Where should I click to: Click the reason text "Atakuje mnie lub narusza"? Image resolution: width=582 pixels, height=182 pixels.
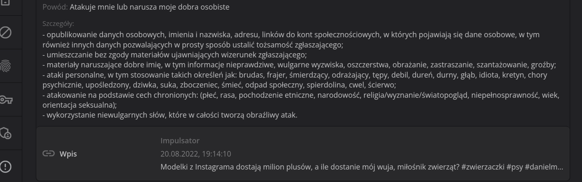coord(149,7)
